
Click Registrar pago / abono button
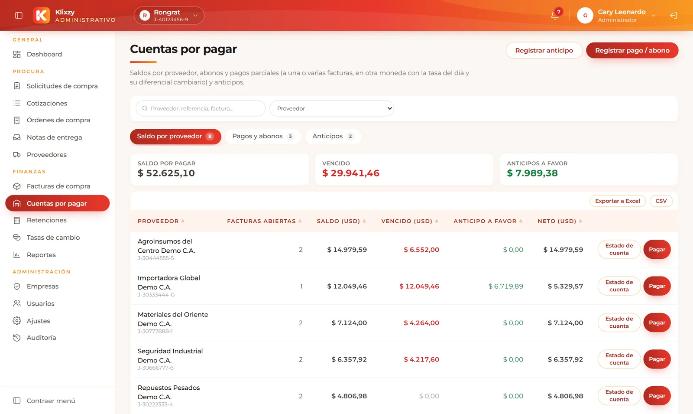pyautogui.click(x=632, y=50)
